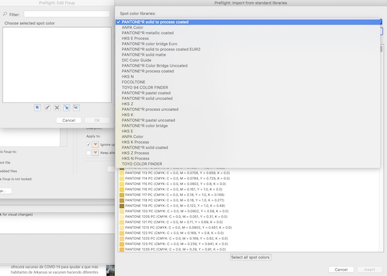The height and width of the screenshot is (276, 387).
Task: Click the rightmost icon under the spot color list
Action: (x=76, y=108)
